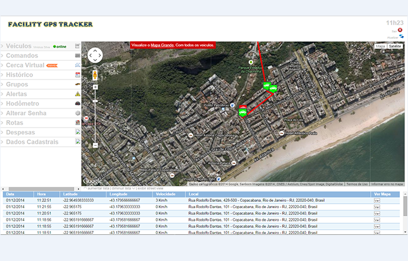
Task: Open the Mapa Grande link
Action: [x=162, y=45]
